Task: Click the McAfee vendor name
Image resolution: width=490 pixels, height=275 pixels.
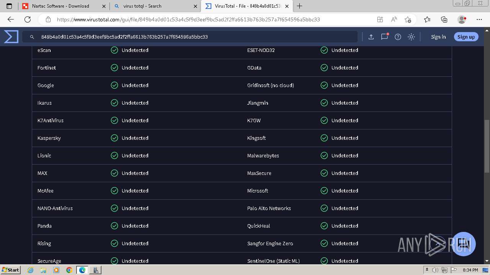Action: point(46,191)
